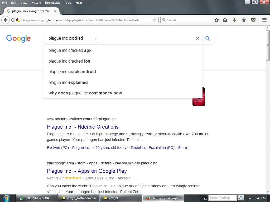
Task: Choose suggestion plague inc cracked ios
Action: (123, 61)
